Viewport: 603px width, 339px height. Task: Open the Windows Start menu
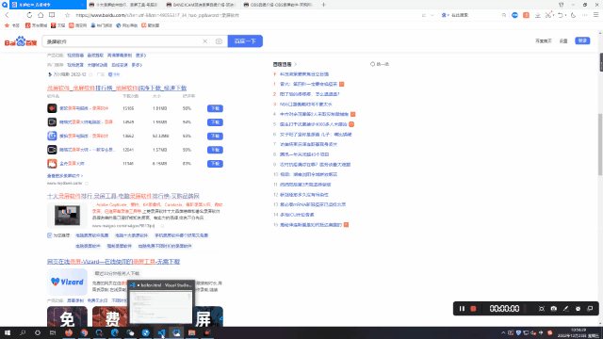pos(8,332)
